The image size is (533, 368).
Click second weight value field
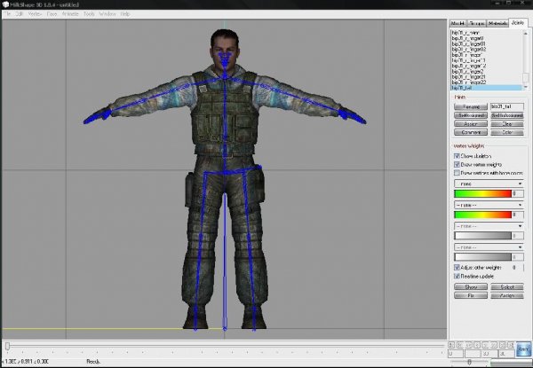point(518,215)
